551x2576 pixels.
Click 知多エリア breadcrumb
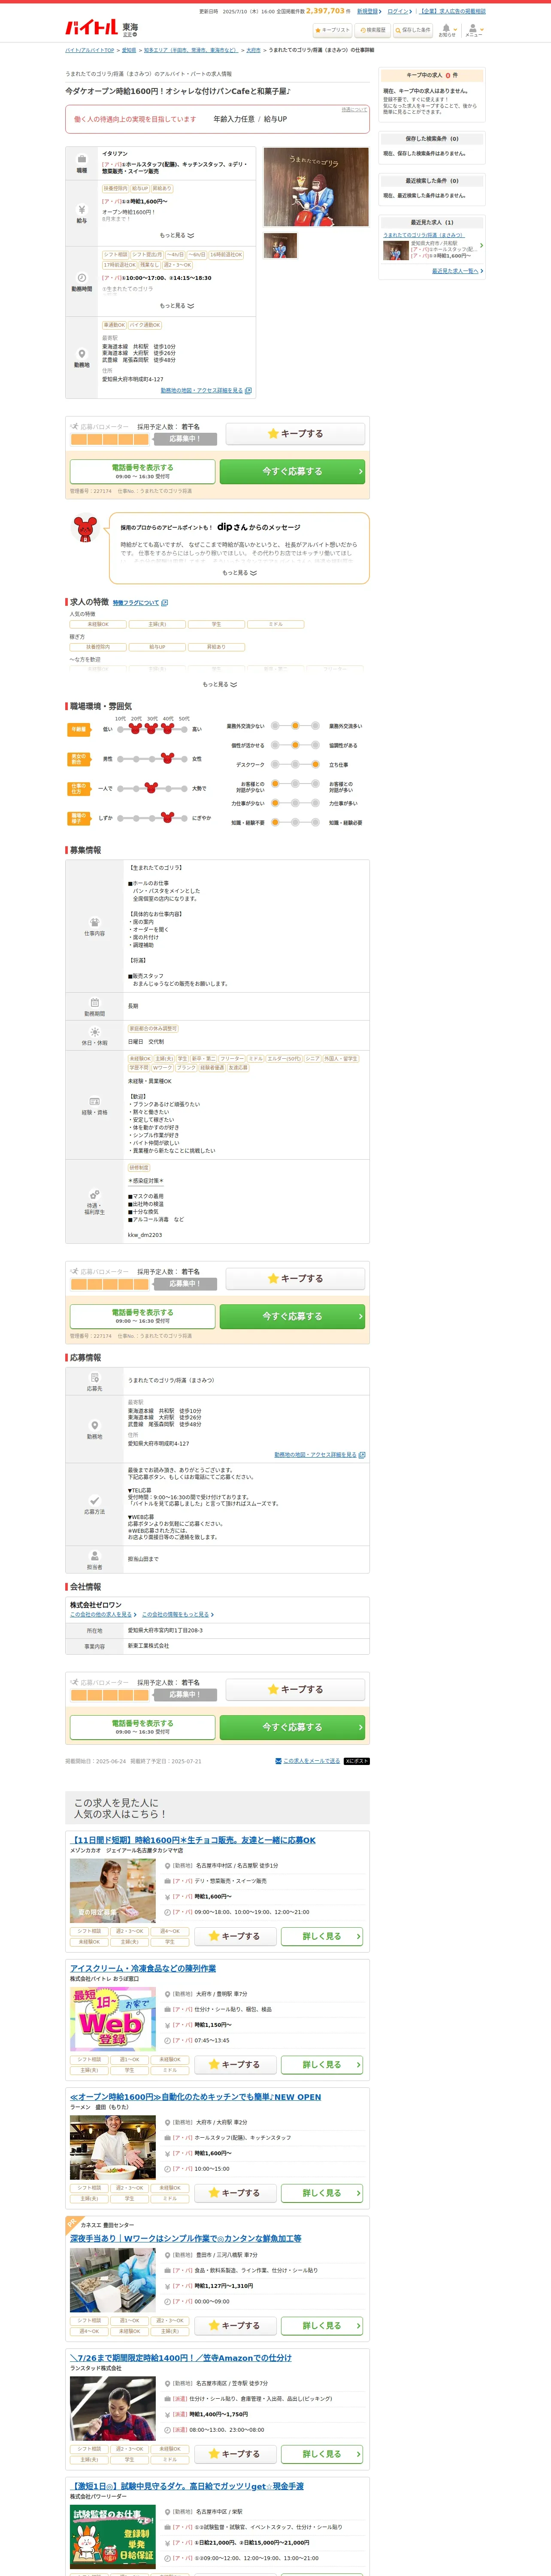click(x=191, y=50)
